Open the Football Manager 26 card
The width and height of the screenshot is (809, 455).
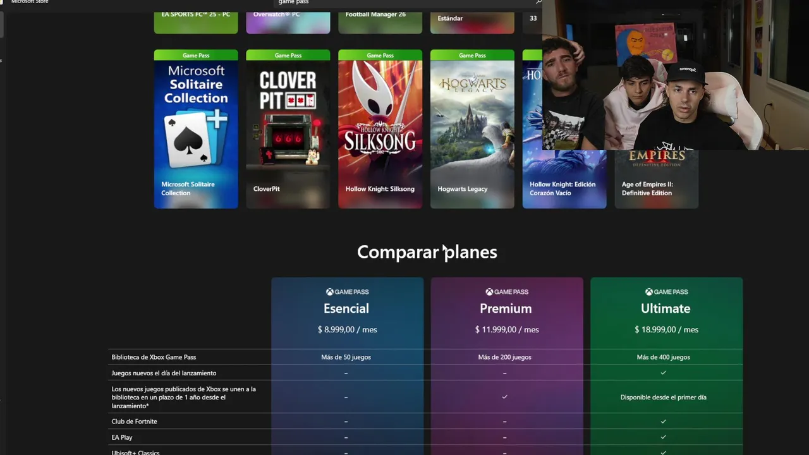click(380, 22)
